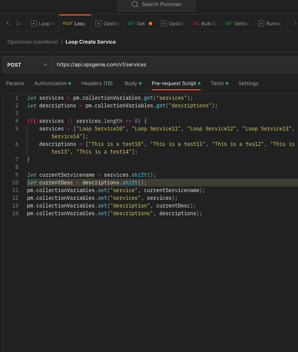Switch to the Params tab

15,83
